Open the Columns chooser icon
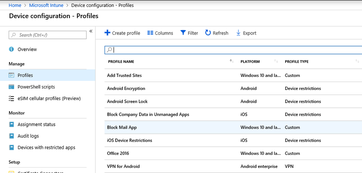The image size is (362, 173). pyautogui.click(x=150, y=33)
